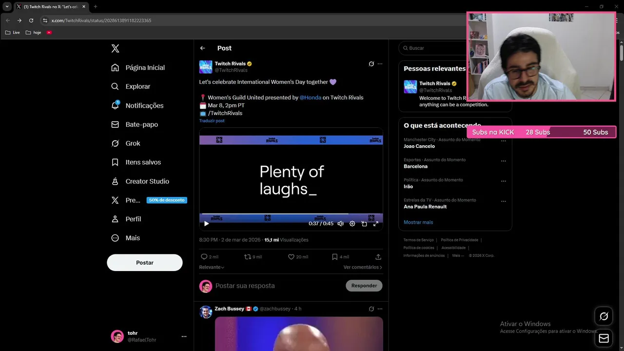This screenshot has width=624, height=351.
Task: Reload the page in the browser
Action: 31,20
